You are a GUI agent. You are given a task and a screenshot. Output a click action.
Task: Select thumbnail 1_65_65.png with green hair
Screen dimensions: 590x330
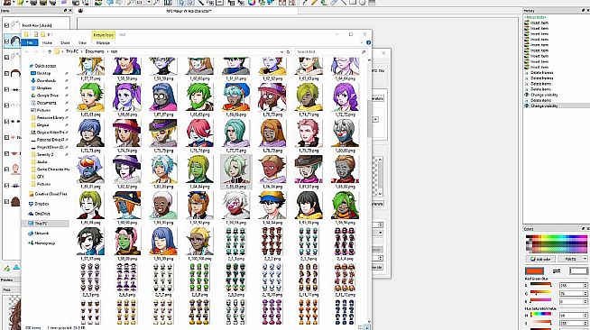(90, 99)
